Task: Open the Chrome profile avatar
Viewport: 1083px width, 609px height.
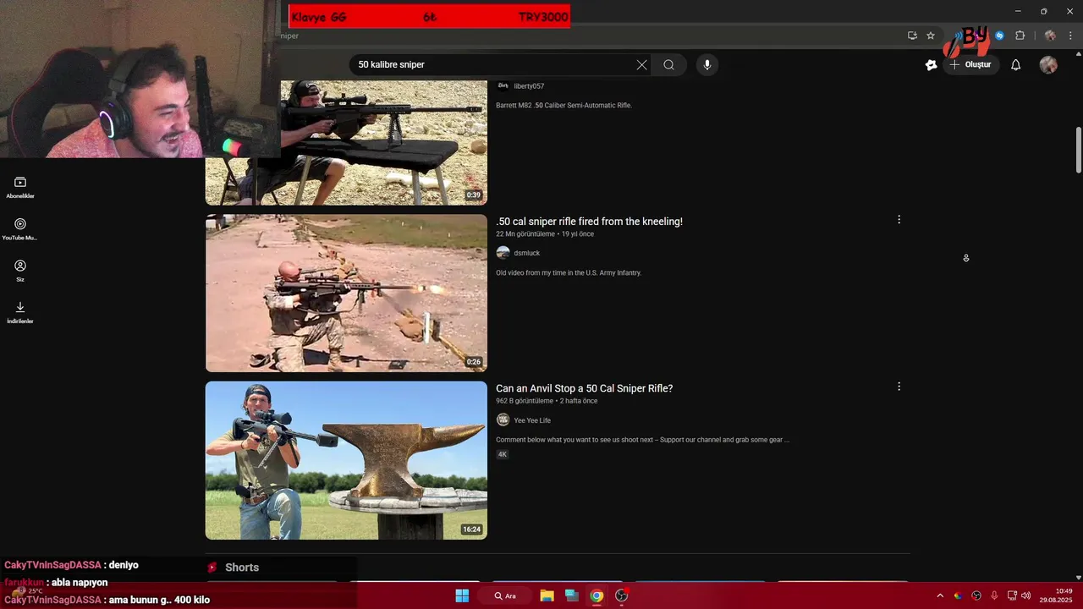Action: 1050,36
